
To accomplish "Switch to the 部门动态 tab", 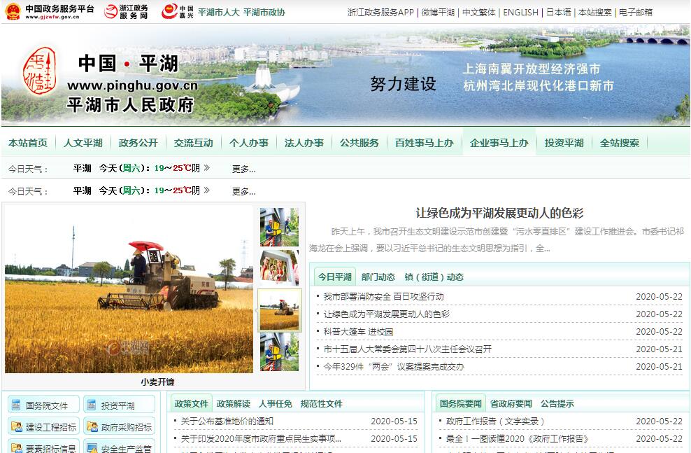I will coord(378,277).
